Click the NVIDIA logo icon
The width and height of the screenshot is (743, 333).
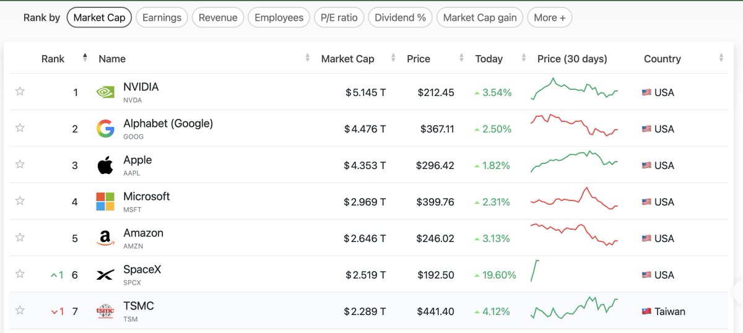pos(105,92)
